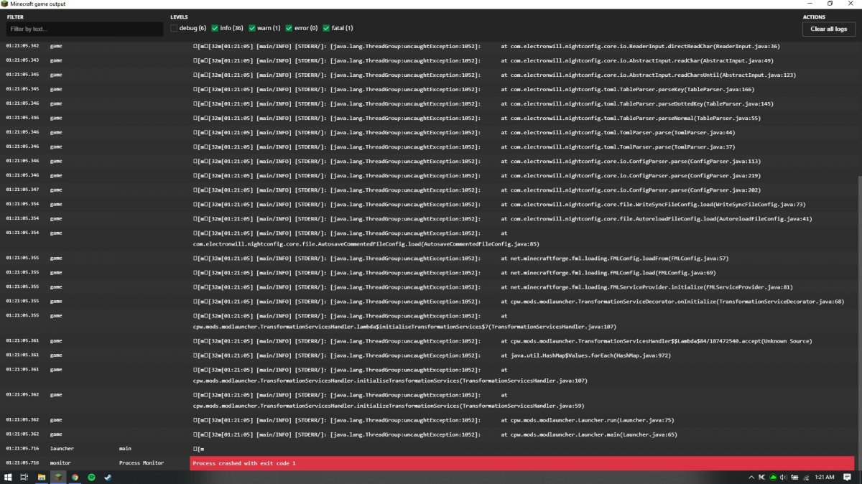Select the ReaderInput.directReadChar log line

[427, 46]
